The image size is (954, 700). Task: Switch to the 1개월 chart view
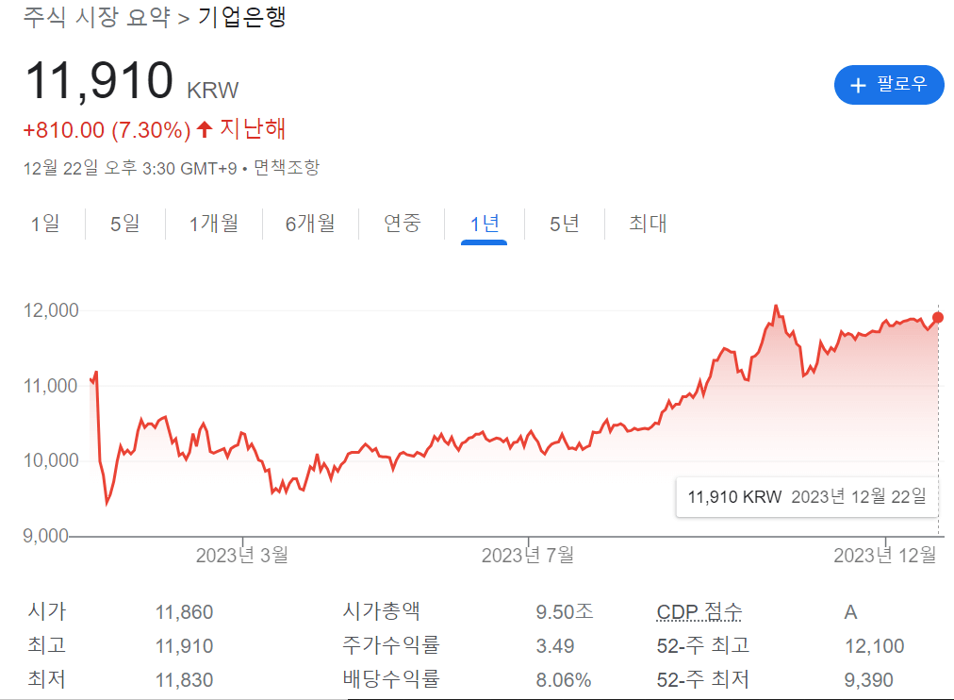pyautogui.click(x=214, y=224)
